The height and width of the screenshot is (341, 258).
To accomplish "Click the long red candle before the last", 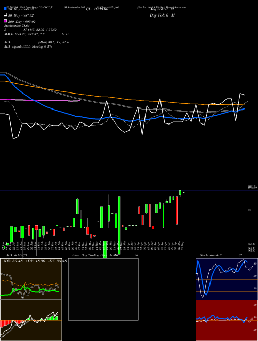I will [177, 210].
